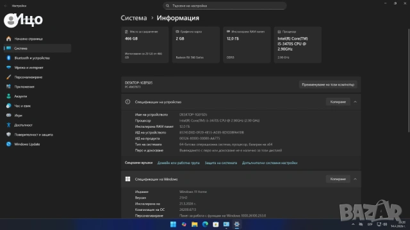Open Поверителност и защита shield icon
This screenshot has height=230, width=410.
coord(8,135)
